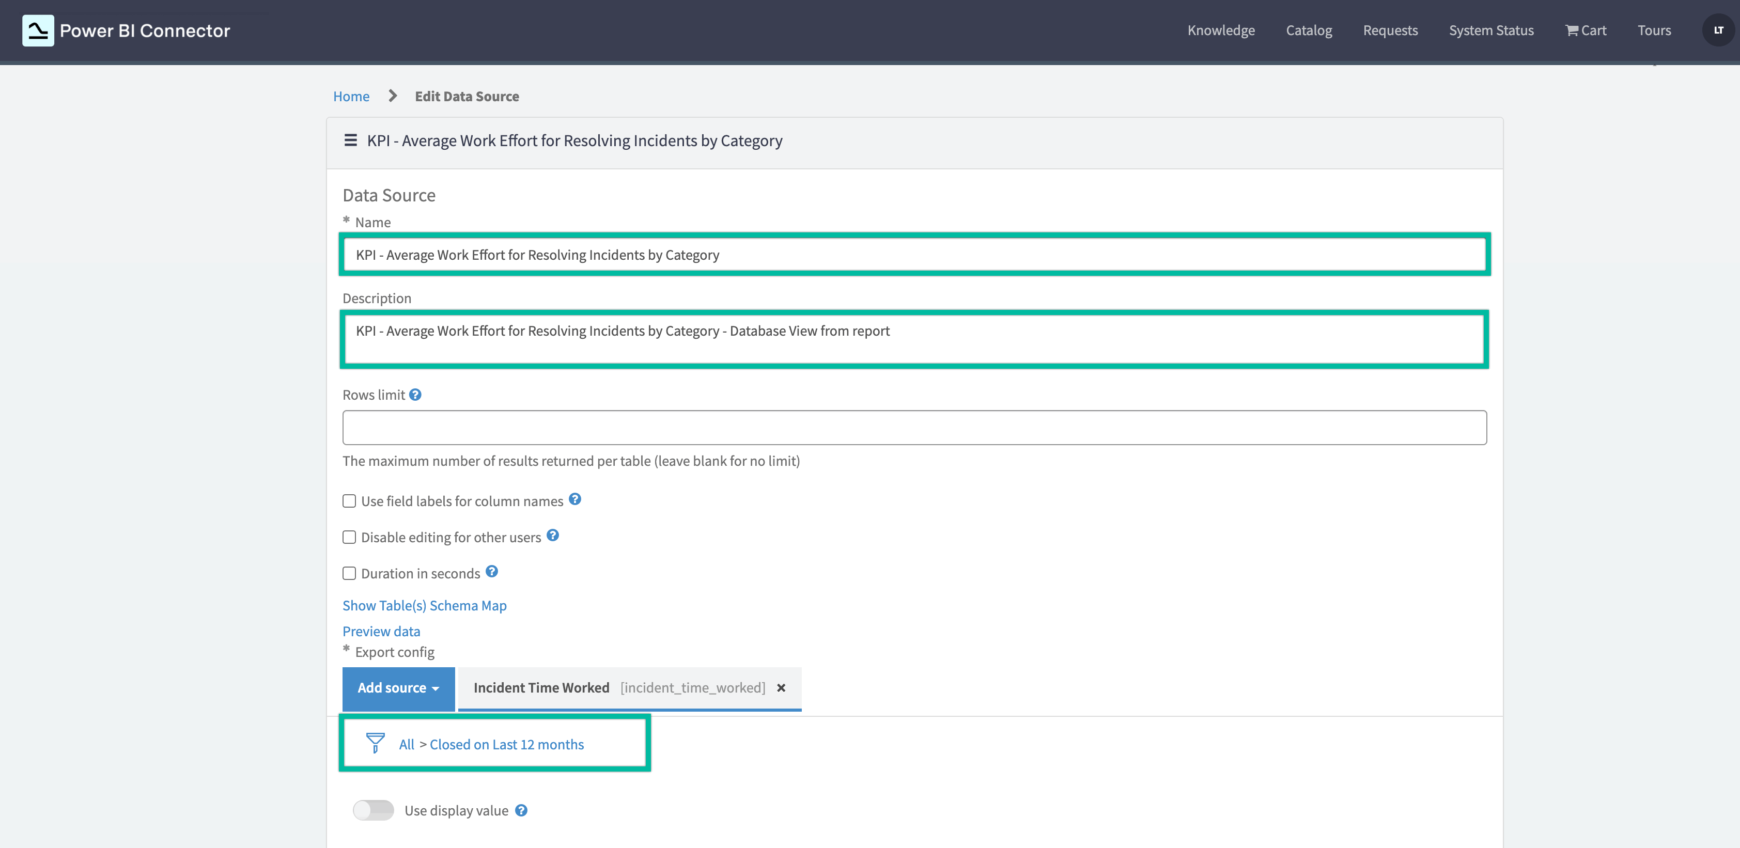Expand the Add source dropdown

pyautogui.click(x=398, y=688)
